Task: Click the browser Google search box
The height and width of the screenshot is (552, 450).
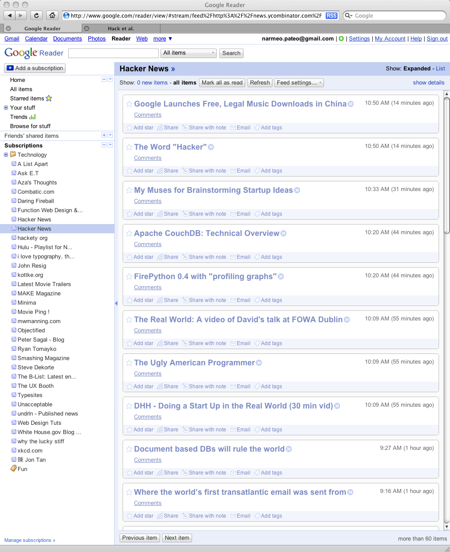Action: (x=395, y=15)
